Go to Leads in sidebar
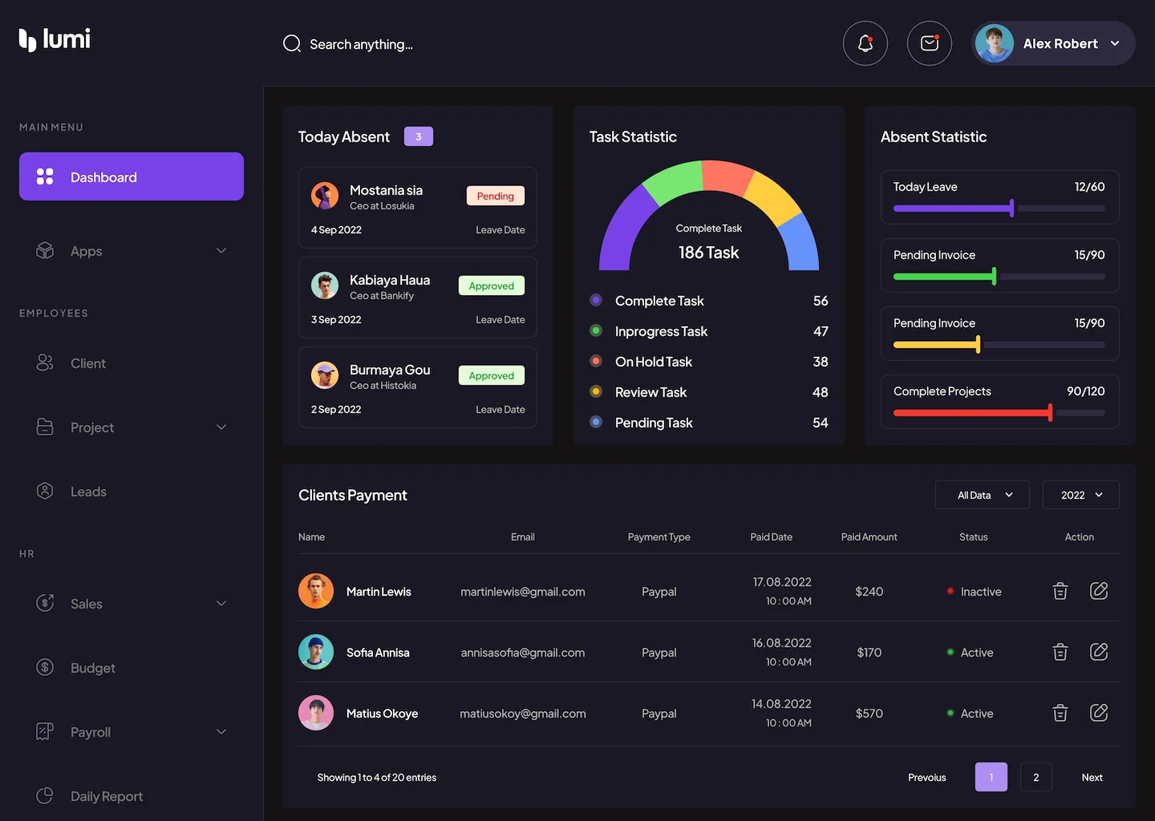The width and height of the screenshot is (1155, 821). click(88, 491)
